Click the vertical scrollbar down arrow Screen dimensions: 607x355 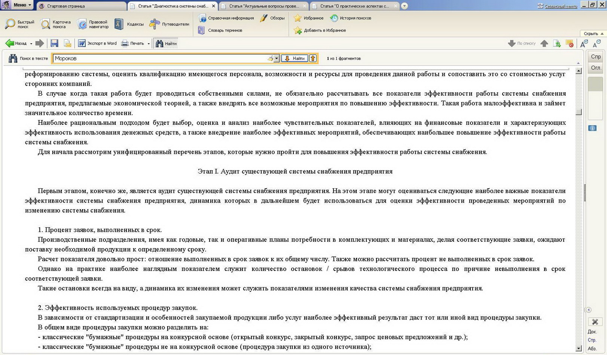pos(579,348)
